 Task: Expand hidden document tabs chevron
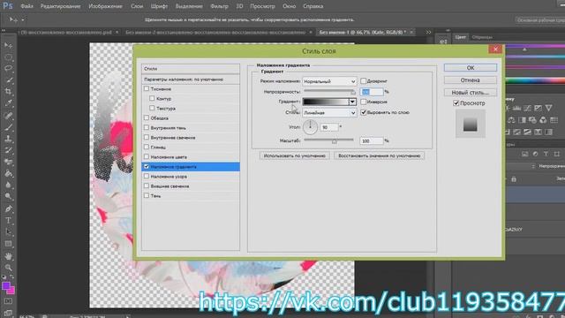tap(428, 32)
